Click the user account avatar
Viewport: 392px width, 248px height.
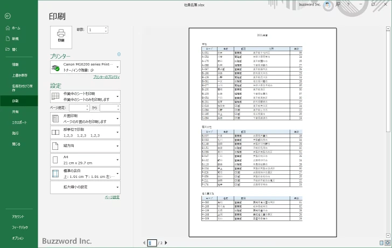327,5
